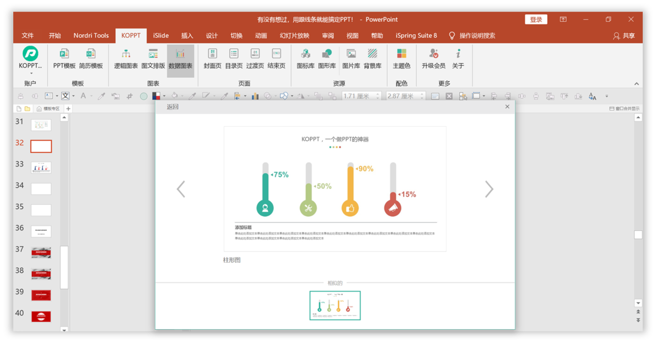Image resolution: width=656 pixels, height=343 pixels.
Task: Open the KOPPT account icon
Action: tap(30, 53)
